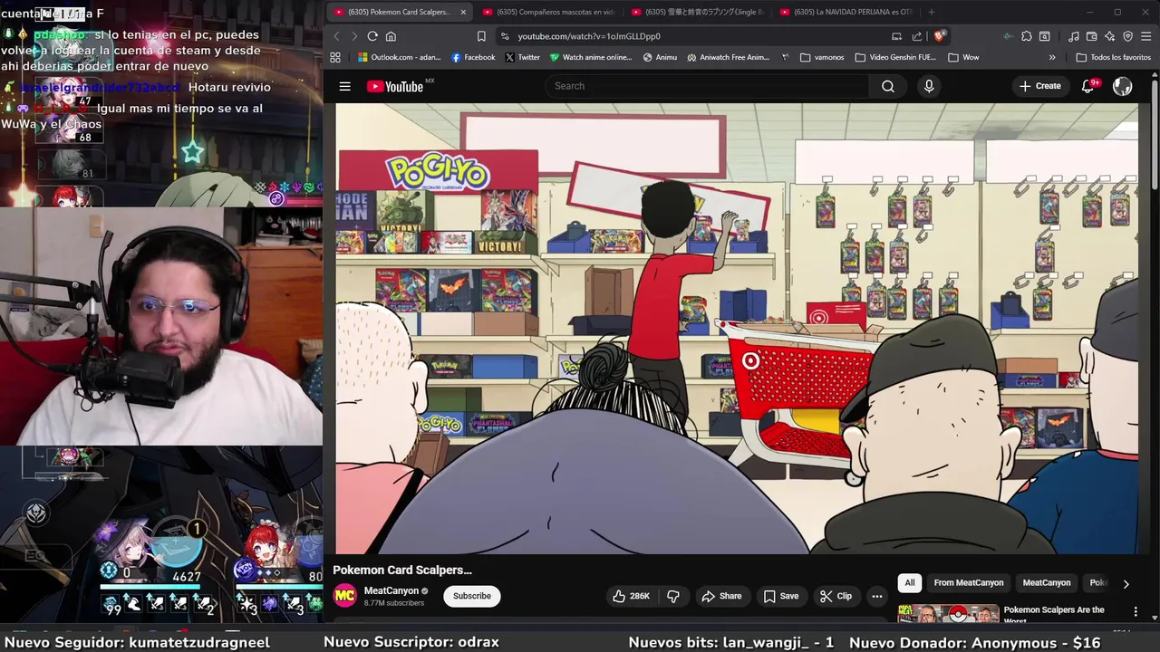Select the From MeatCanyon filter chip
The width and height of the screenshot is (1160, 652).
[969, 583]
